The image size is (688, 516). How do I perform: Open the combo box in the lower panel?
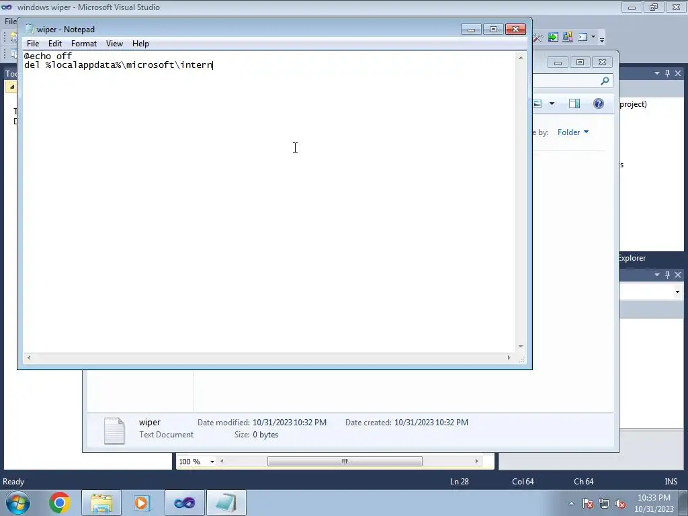[677, 292]
